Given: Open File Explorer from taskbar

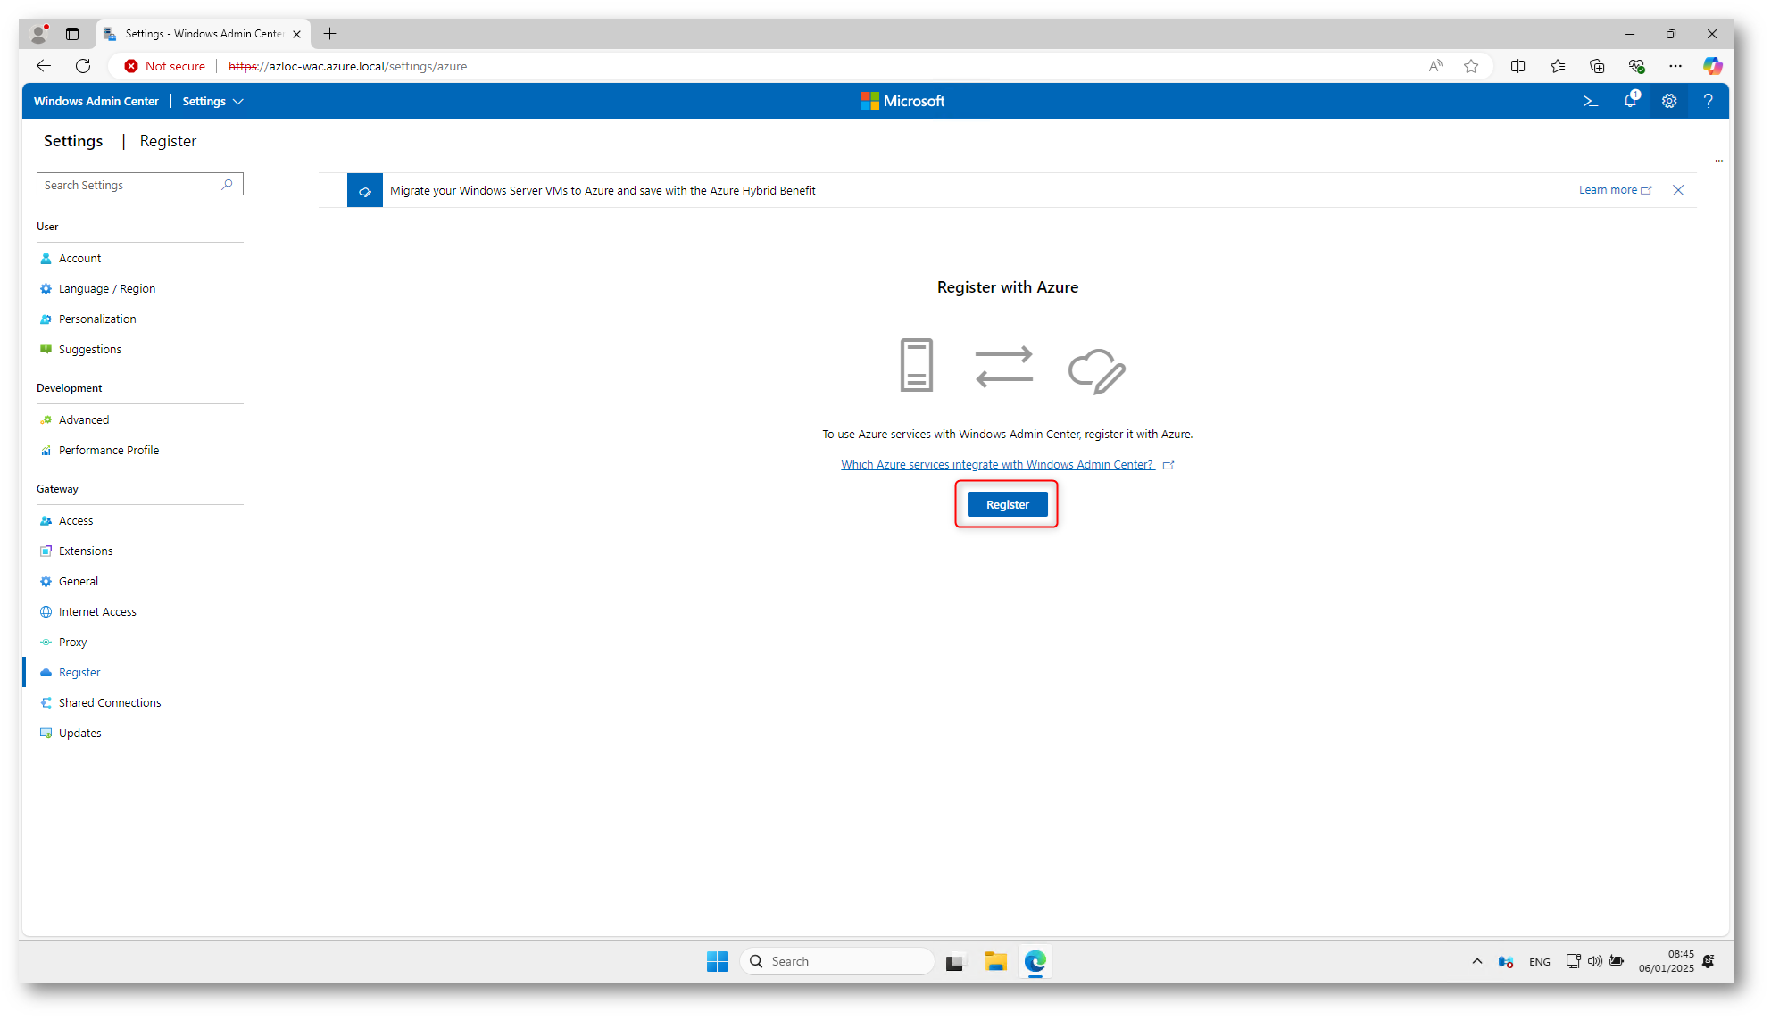Looking at the screenshot, I should [995, 962].
